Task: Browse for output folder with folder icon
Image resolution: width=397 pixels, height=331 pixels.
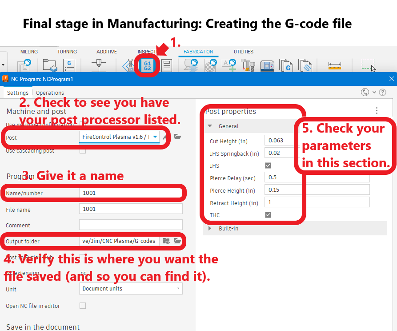Action: click(x=178, y=241)
